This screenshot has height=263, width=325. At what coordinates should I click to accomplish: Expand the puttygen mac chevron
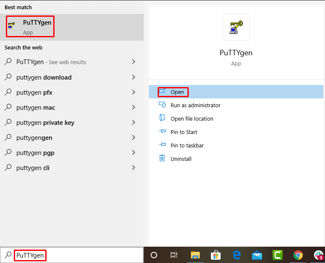point(133,107)
